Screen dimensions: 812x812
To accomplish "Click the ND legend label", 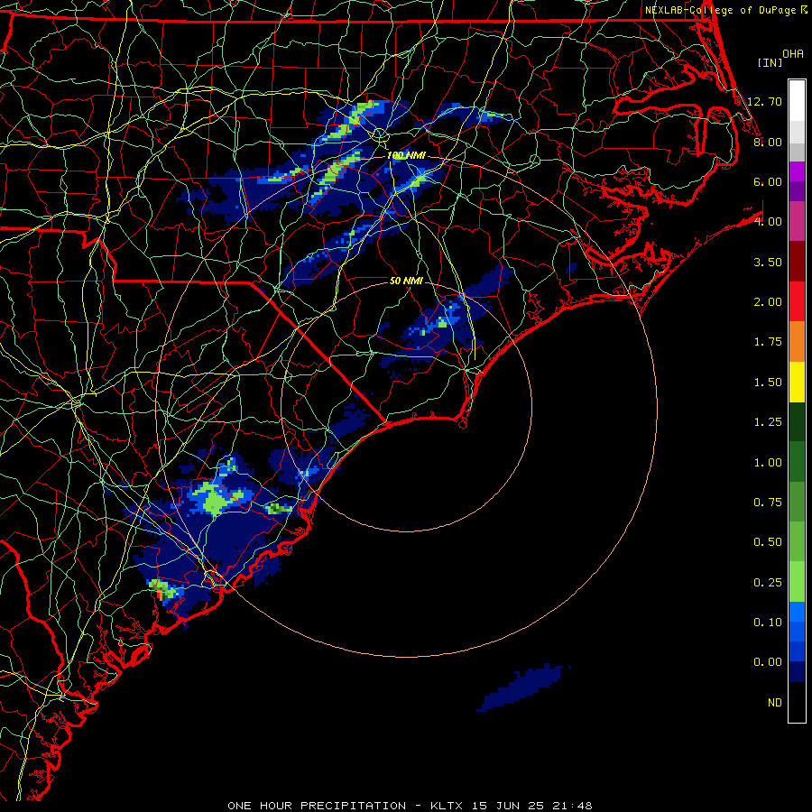I will click(x=775, y=703).
